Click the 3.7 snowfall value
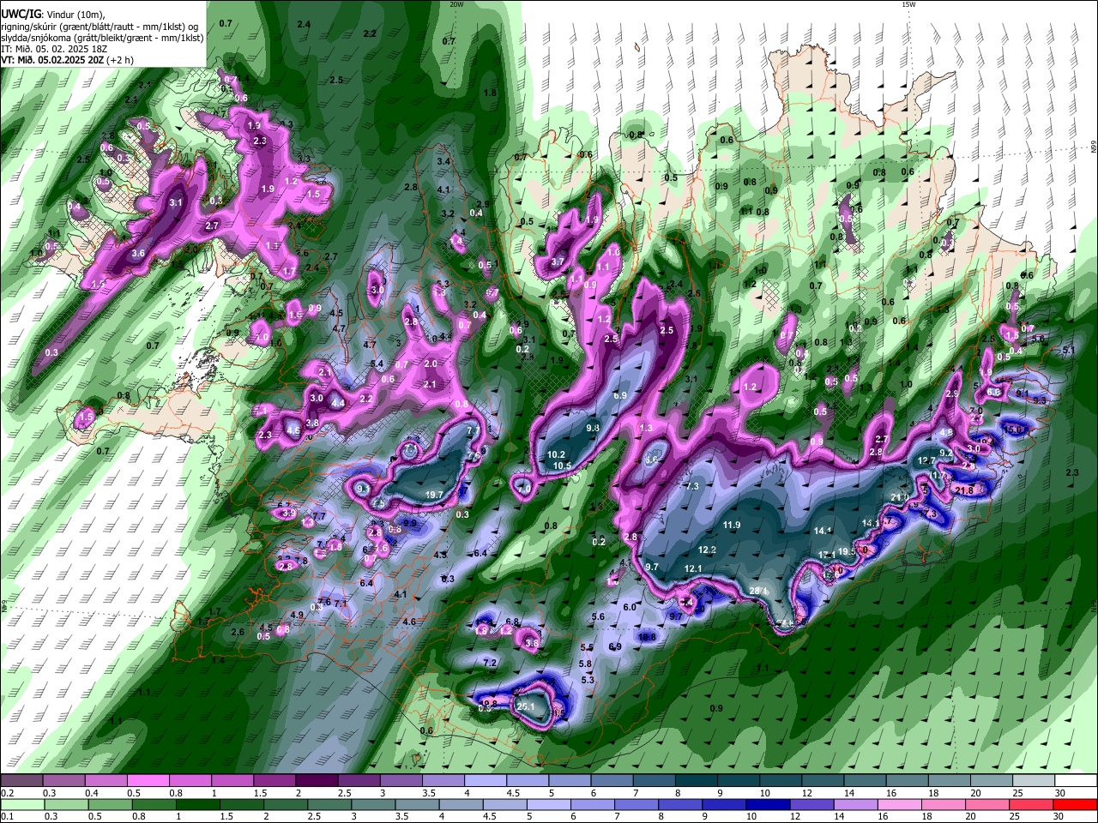Screen dimensions: 1098x823 point(558,262)
